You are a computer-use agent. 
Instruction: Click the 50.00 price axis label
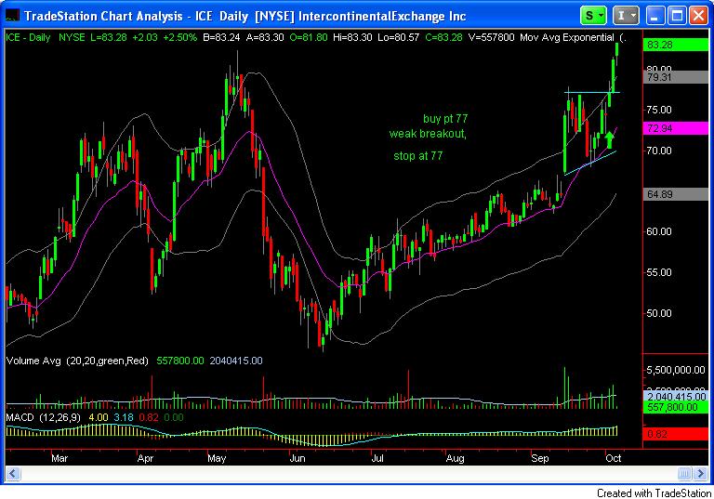[659, 313]
